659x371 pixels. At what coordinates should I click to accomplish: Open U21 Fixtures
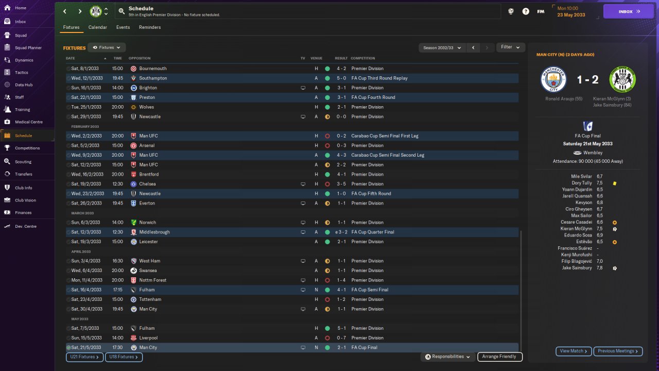85,357
